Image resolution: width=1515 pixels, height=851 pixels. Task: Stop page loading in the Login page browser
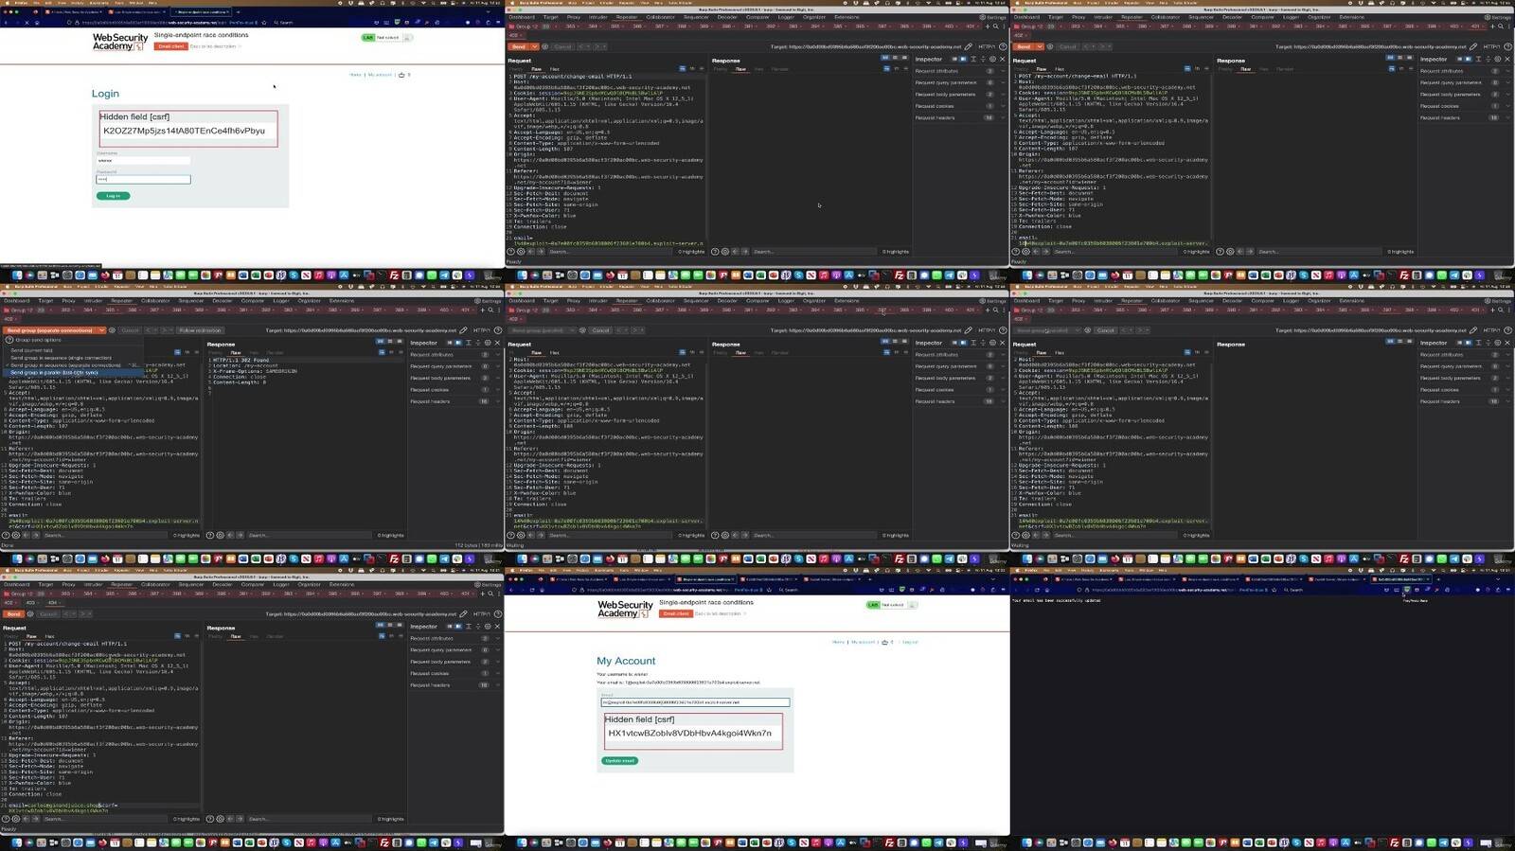[28, 23]
